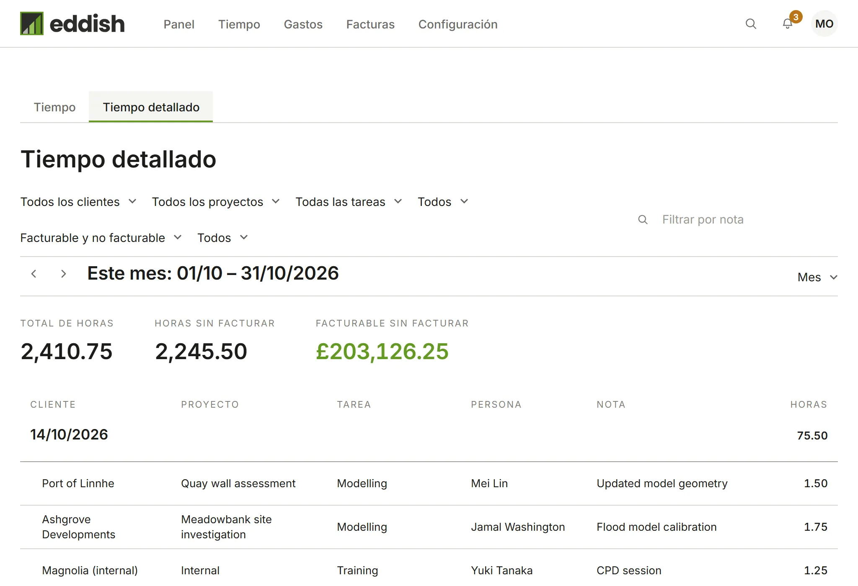Open the Mes period dropdown
This screenshot has width=858, height=586.
click(817, 277)
